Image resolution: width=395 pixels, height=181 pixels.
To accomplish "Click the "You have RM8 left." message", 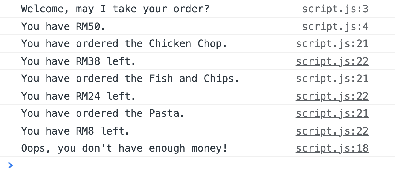I will click(x=75, y=131).
